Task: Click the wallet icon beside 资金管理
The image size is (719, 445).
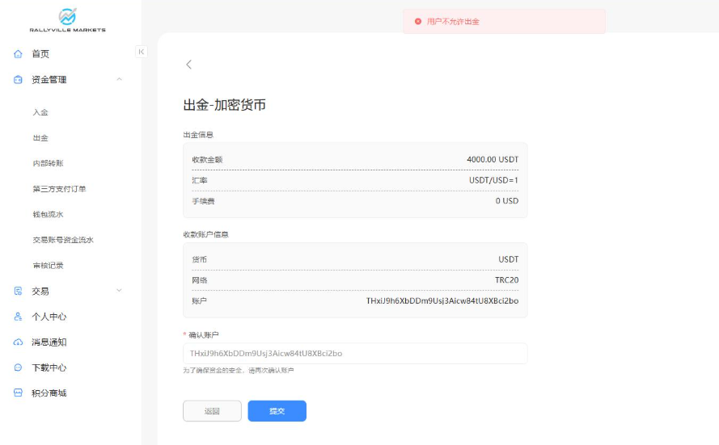Action: 18,80
